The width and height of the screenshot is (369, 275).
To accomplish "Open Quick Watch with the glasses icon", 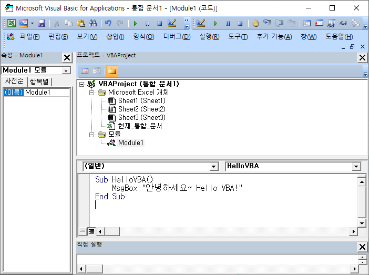I will coord(343,23).
